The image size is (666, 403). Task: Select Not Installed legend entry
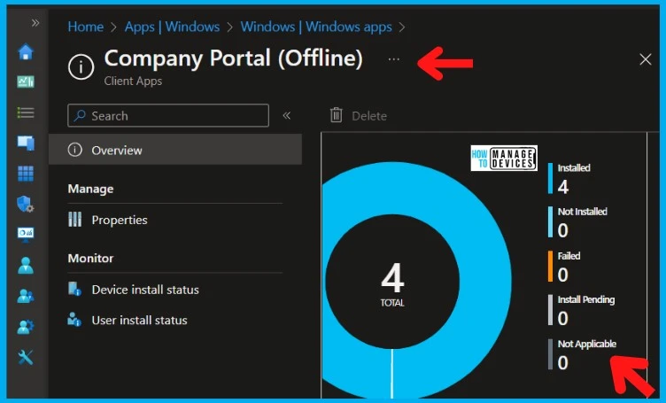577,222
